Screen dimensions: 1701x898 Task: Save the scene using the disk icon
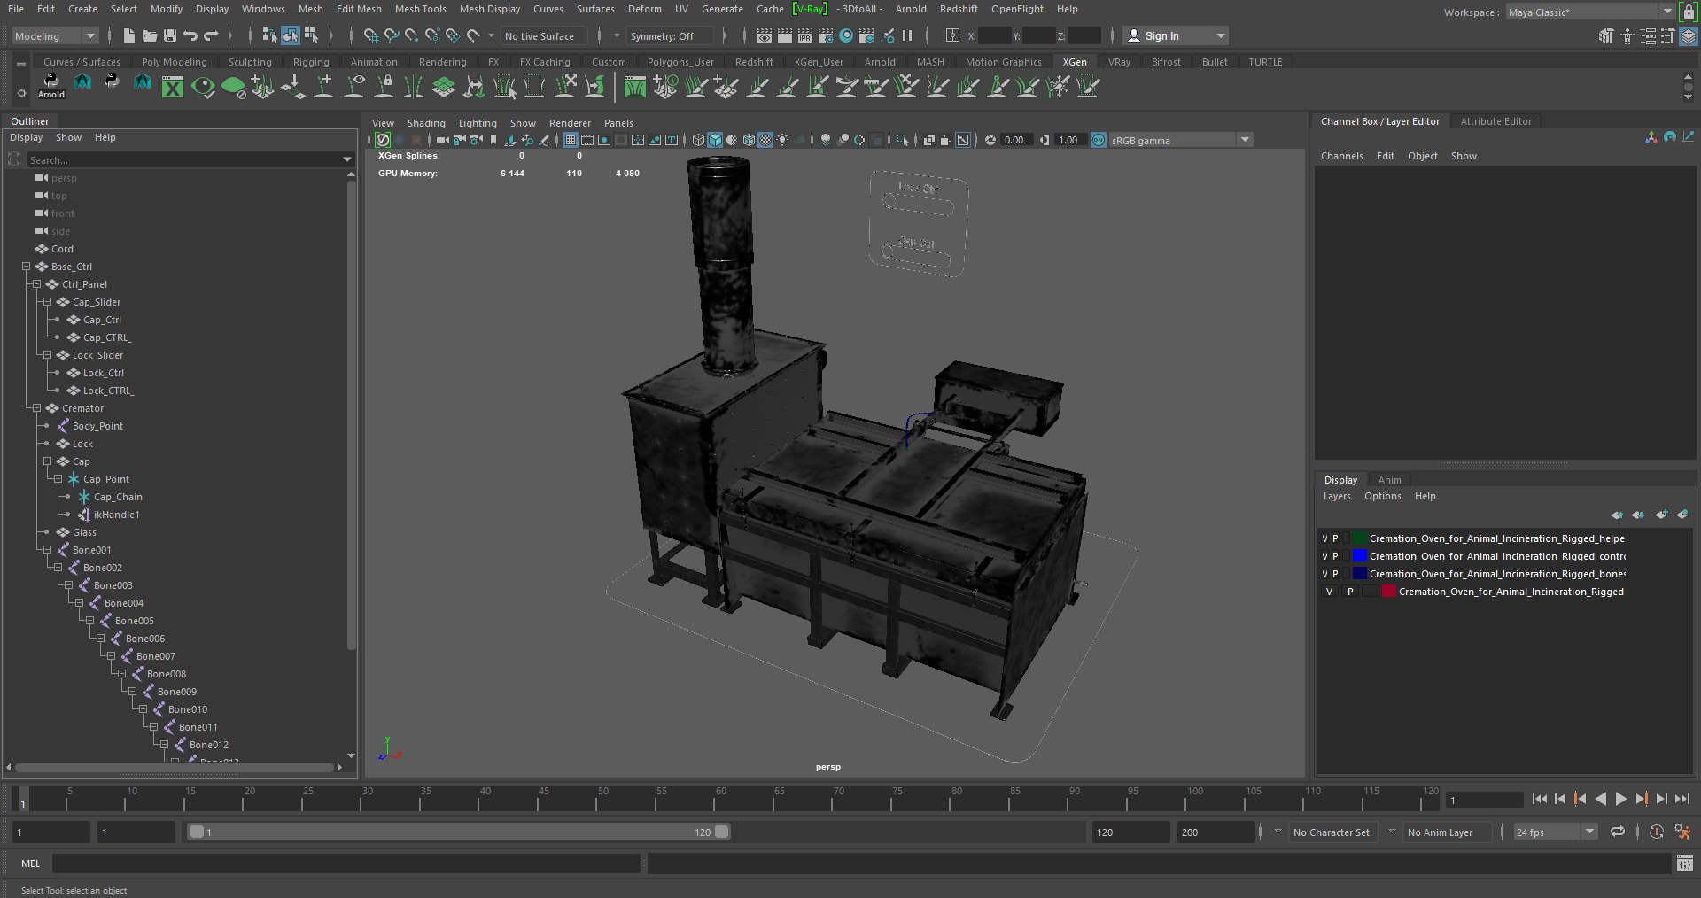click(x=169, y=35)
